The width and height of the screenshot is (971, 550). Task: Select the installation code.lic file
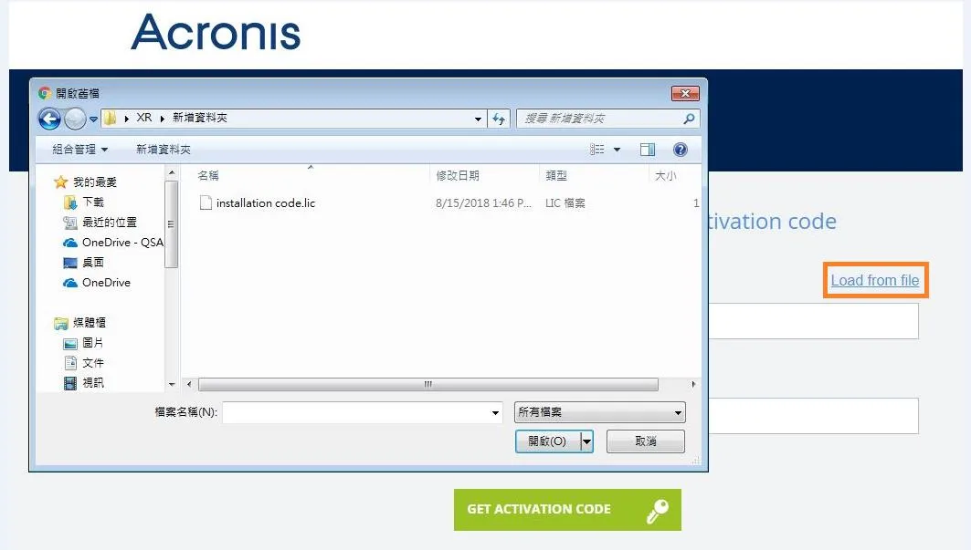tap(265, 203)
